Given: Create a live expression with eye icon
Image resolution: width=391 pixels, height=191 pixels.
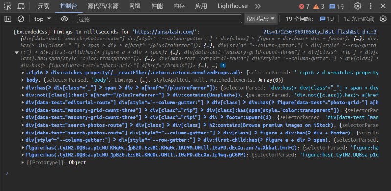Looking at the screenshot, I should tap(65, 19).
